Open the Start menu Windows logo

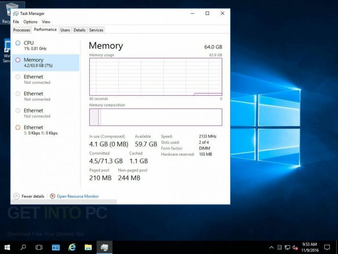pos(7,247)
